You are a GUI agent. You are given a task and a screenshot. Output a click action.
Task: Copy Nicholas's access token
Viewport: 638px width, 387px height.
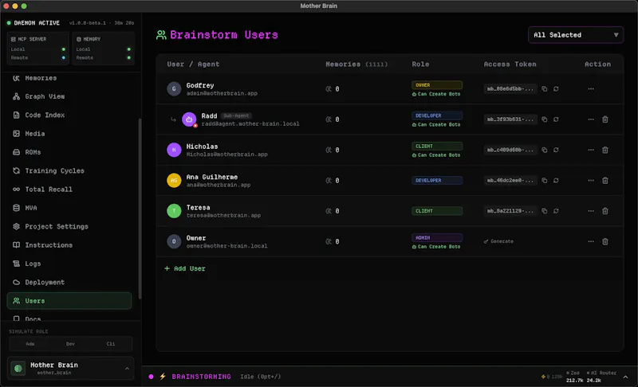544,150
